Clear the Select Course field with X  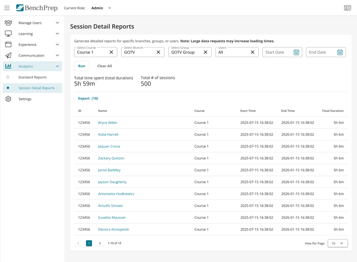tap(111, 52)
